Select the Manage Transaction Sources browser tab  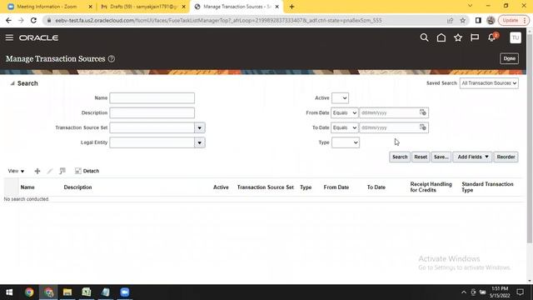[237, 7]
